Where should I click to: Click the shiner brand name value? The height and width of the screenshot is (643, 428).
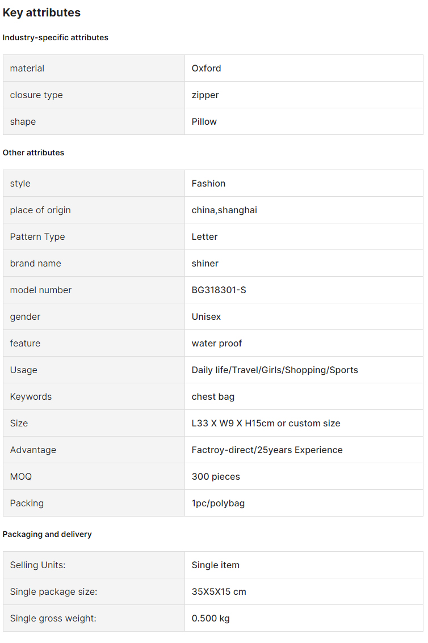[205, 264]
